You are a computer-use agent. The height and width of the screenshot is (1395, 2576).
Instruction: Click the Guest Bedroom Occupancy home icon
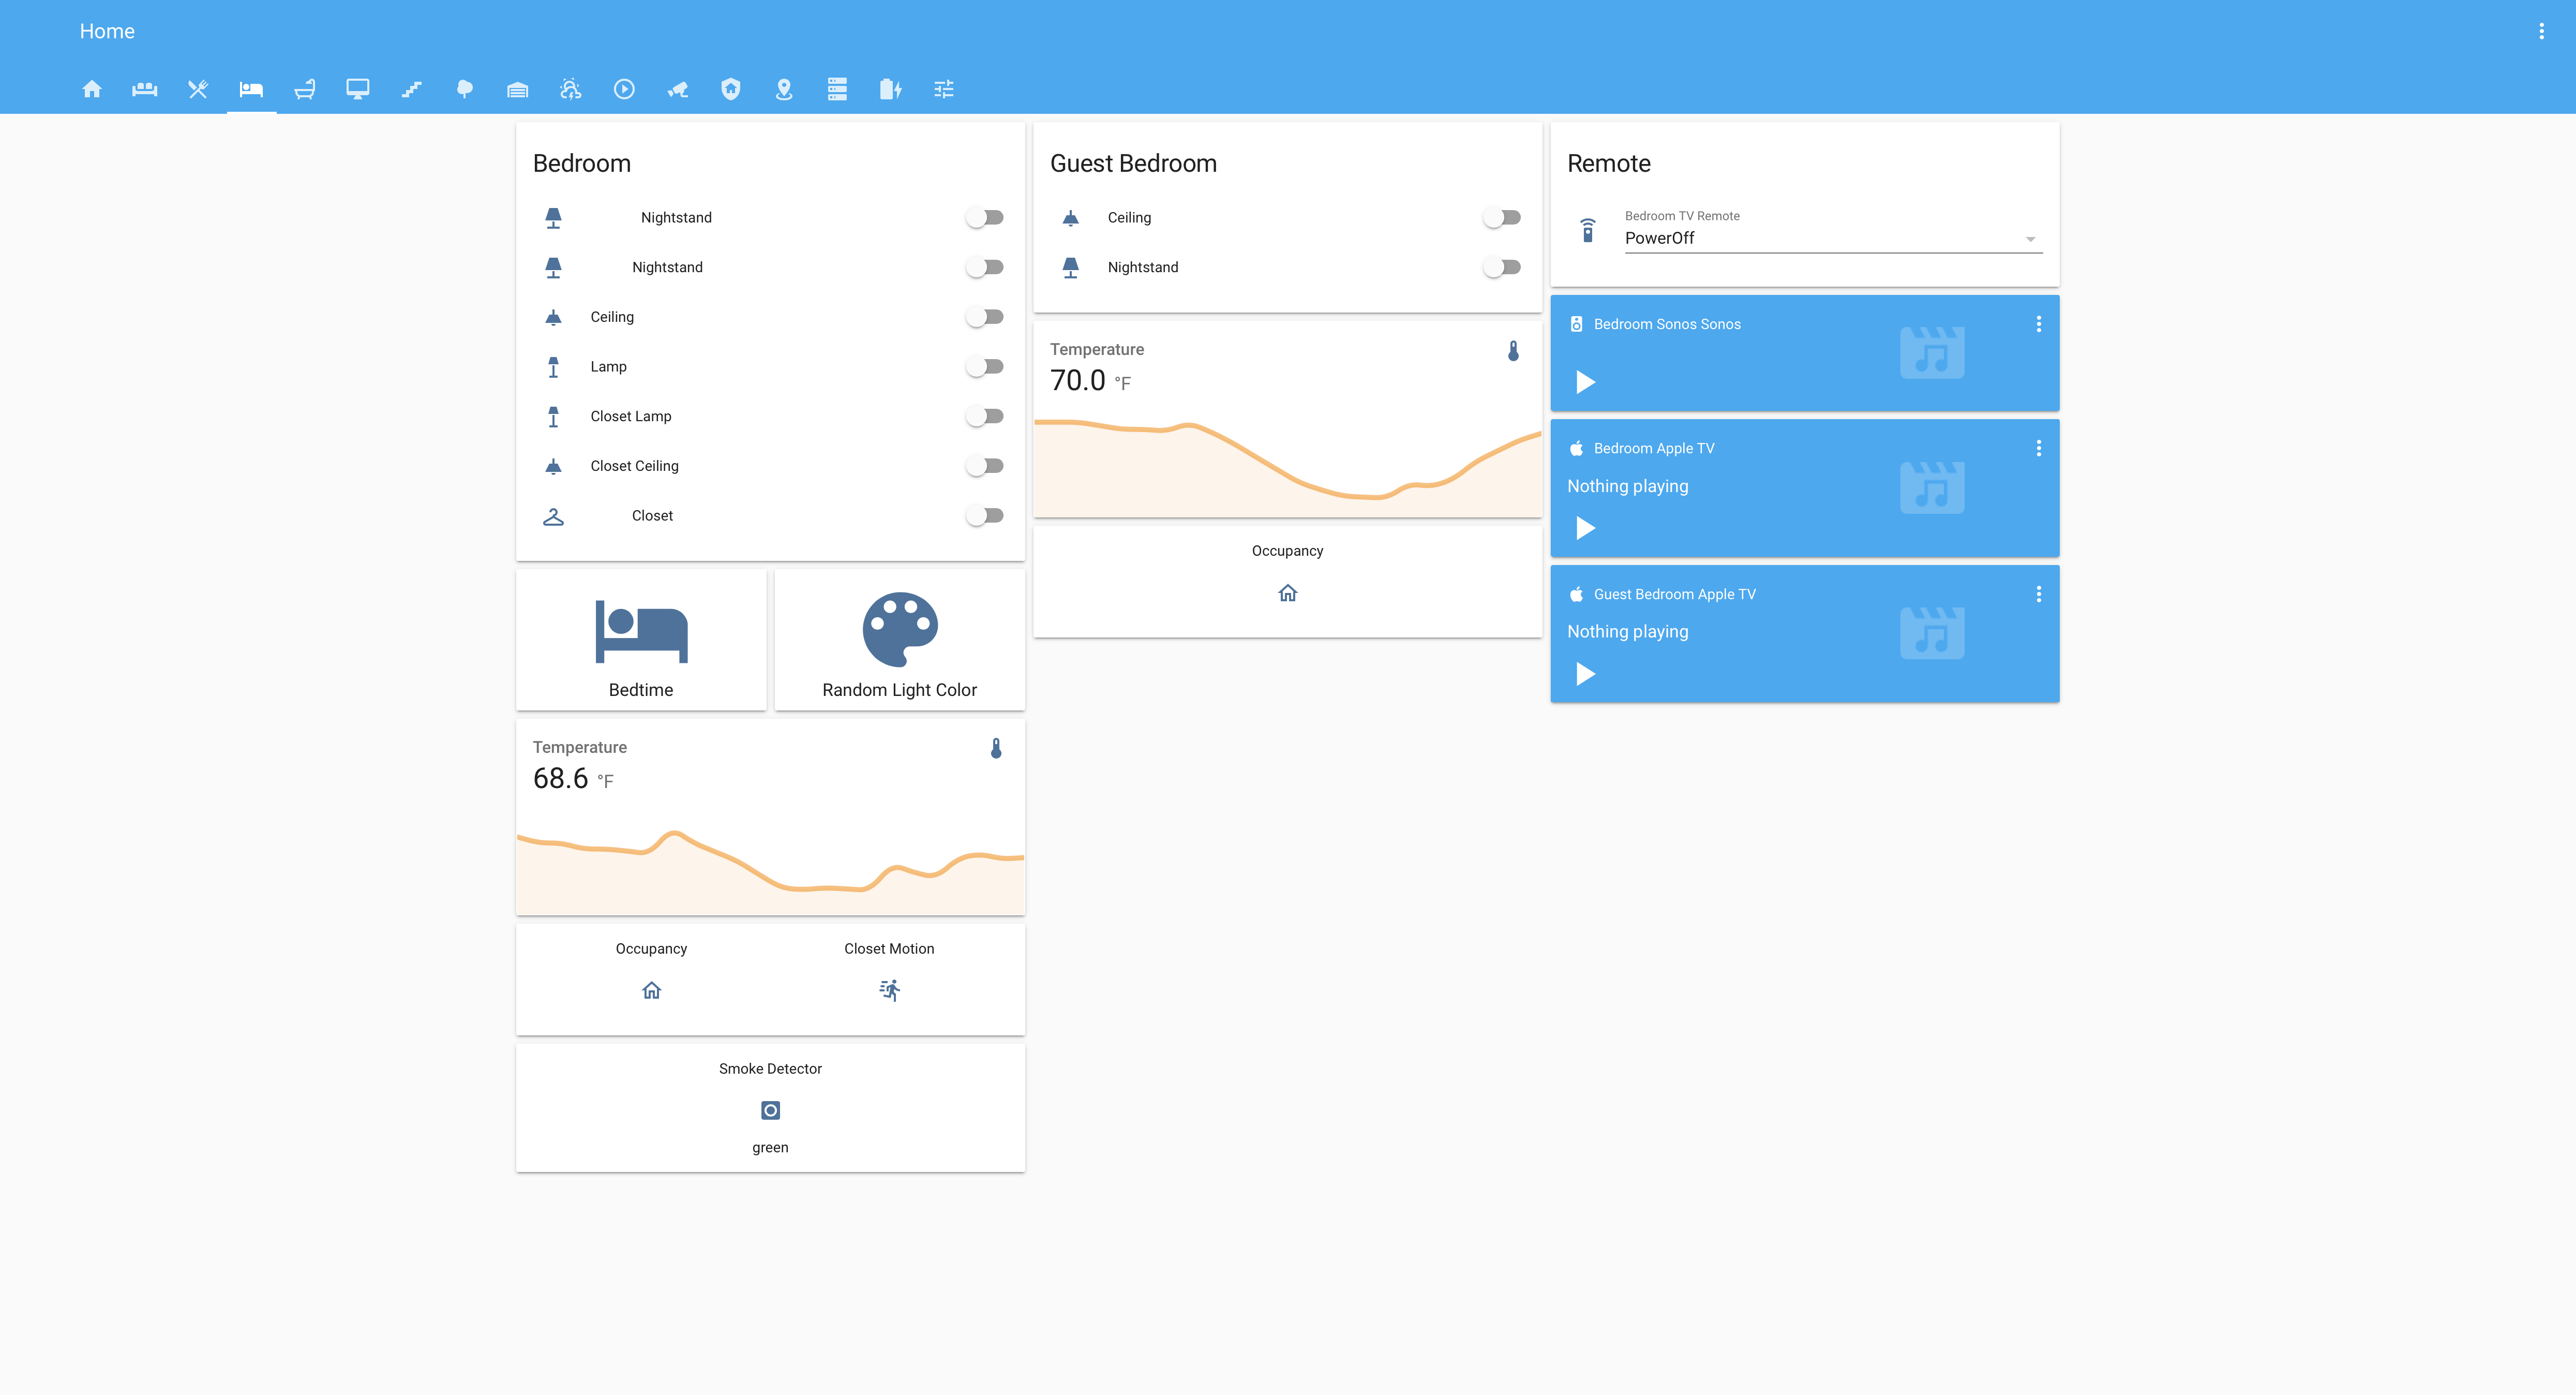(1287, 593)
